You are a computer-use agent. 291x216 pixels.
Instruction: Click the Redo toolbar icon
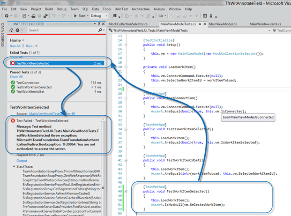point(63,16)
